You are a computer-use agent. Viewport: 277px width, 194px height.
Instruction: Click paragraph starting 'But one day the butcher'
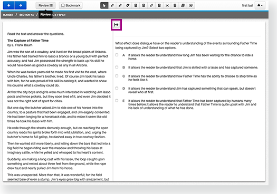[59, 114]
